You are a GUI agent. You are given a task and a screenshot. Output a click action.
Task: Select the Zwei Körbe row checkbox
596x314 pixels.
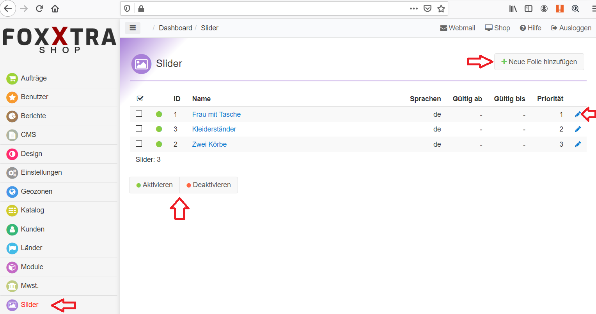[x=139, y=144]
